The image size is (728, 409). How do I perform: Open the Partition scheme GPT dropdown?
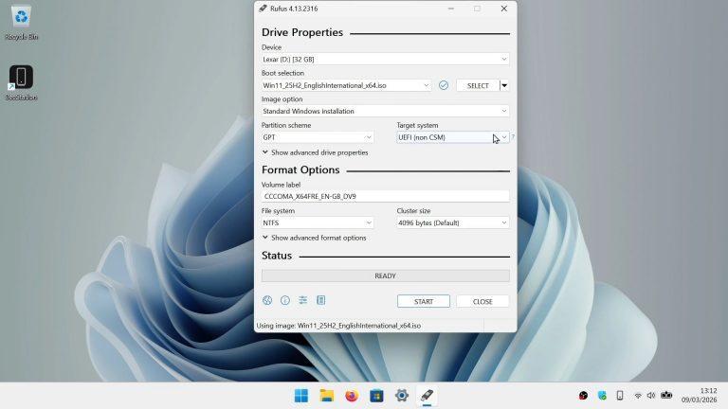point(318,137)
